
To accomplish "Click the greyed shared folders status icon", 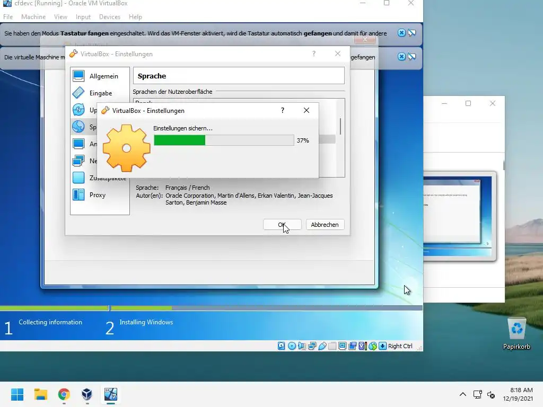I will pos(332,346).
